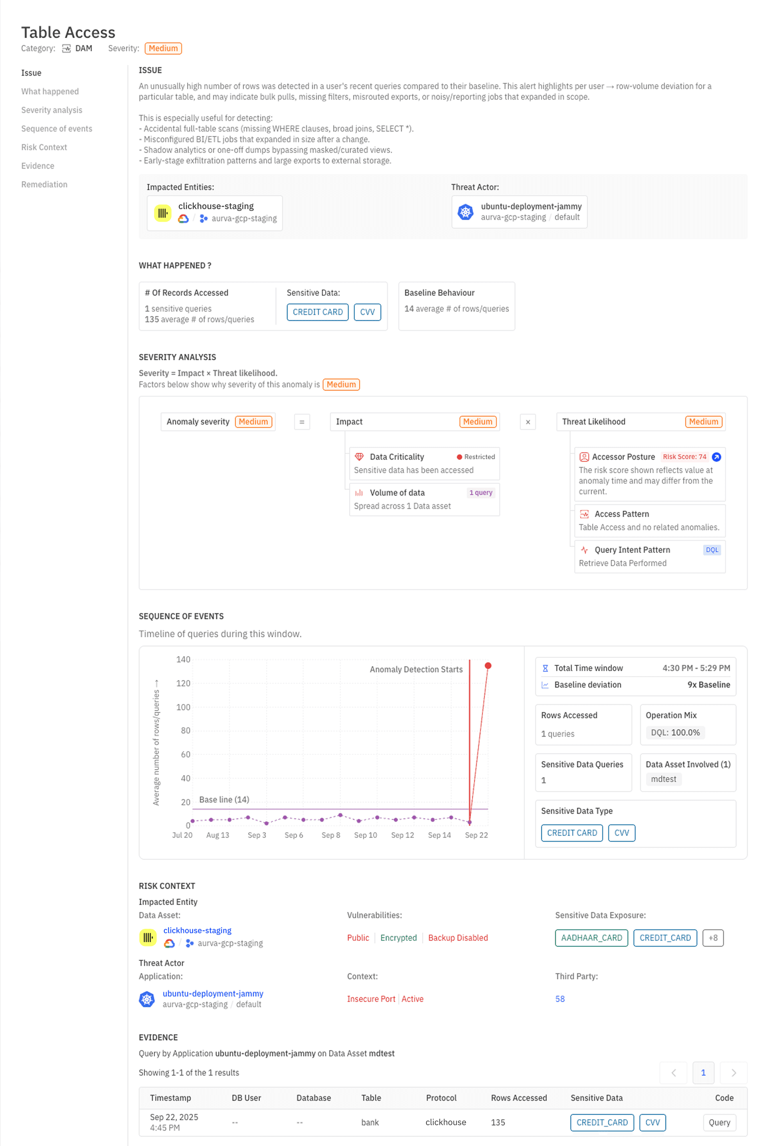Viewport: 769px width, 1146px height.
Task: Go to previous evidence results page
Action: click(x=673, y=1072)
